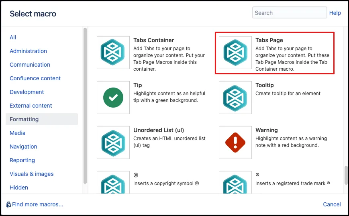Select External content category
The height and width of the screenshot is (216, 349).
pyautogui.click(x=31, y=106)
